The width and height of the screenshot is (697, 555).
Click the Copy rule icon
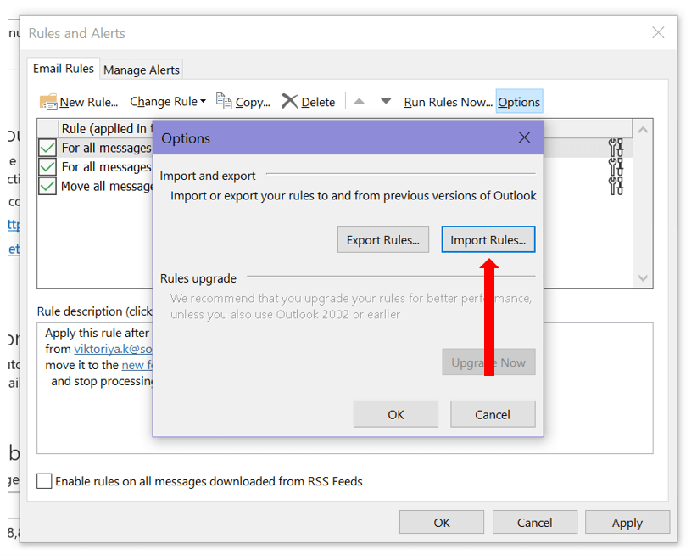[224, 102]
